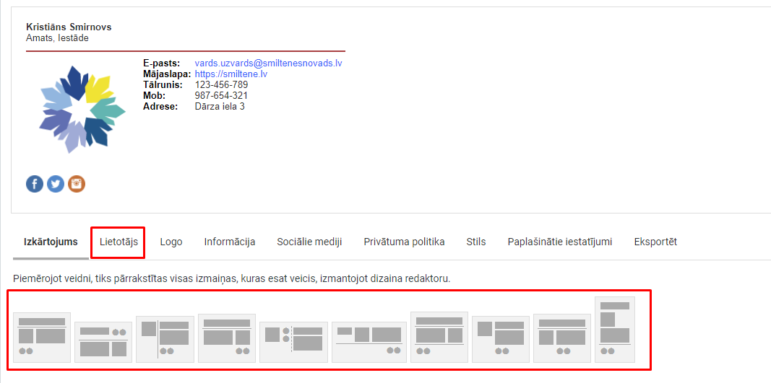
Task: Click the colorful snowflake logo image
Action: [82, 109]
